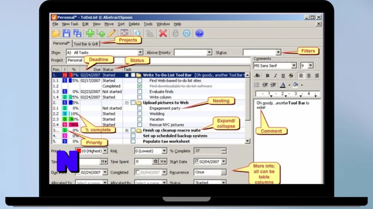Open the Show All Tasks dropdown
This screenshot has height=209, width=373.
(x=140, y=52)
